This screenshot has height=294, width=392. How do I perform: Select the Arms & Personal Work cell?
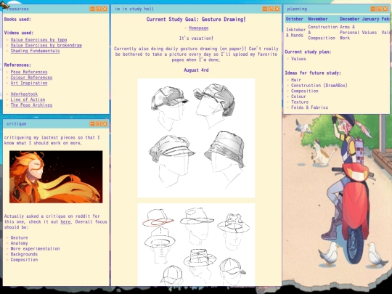[x=349, y=33]
